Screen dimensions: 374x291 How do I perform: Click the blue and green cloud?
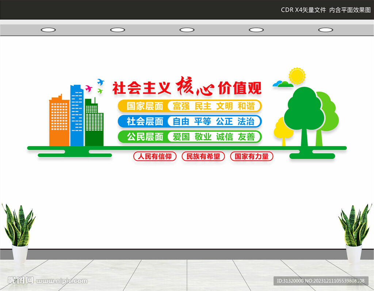tap(283, 84)
